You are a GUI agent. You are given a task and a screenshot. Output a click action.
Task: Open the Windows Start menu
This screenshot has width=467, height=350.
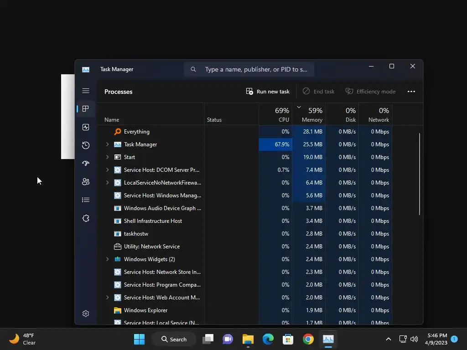click(139, 339)
